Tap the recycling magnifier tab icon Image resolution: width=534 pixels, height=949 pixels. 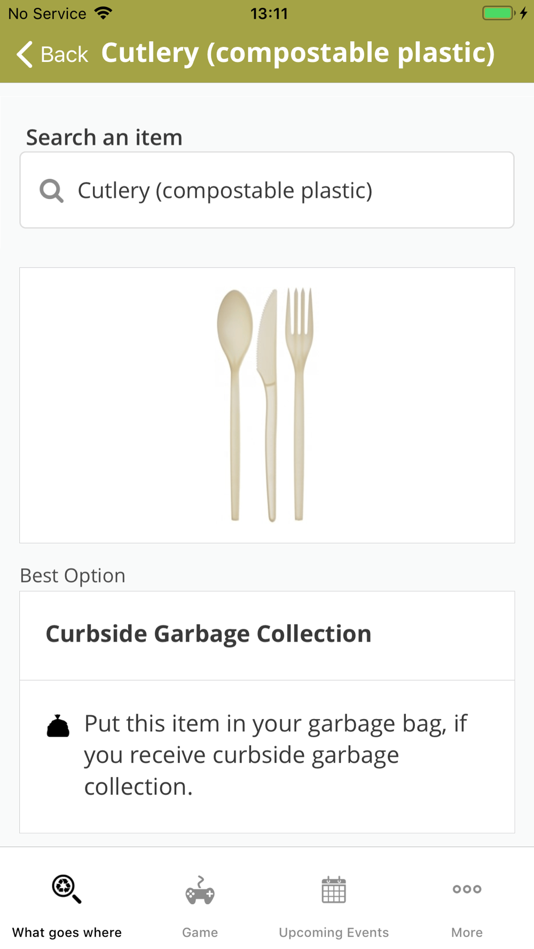tap(66, 889)
